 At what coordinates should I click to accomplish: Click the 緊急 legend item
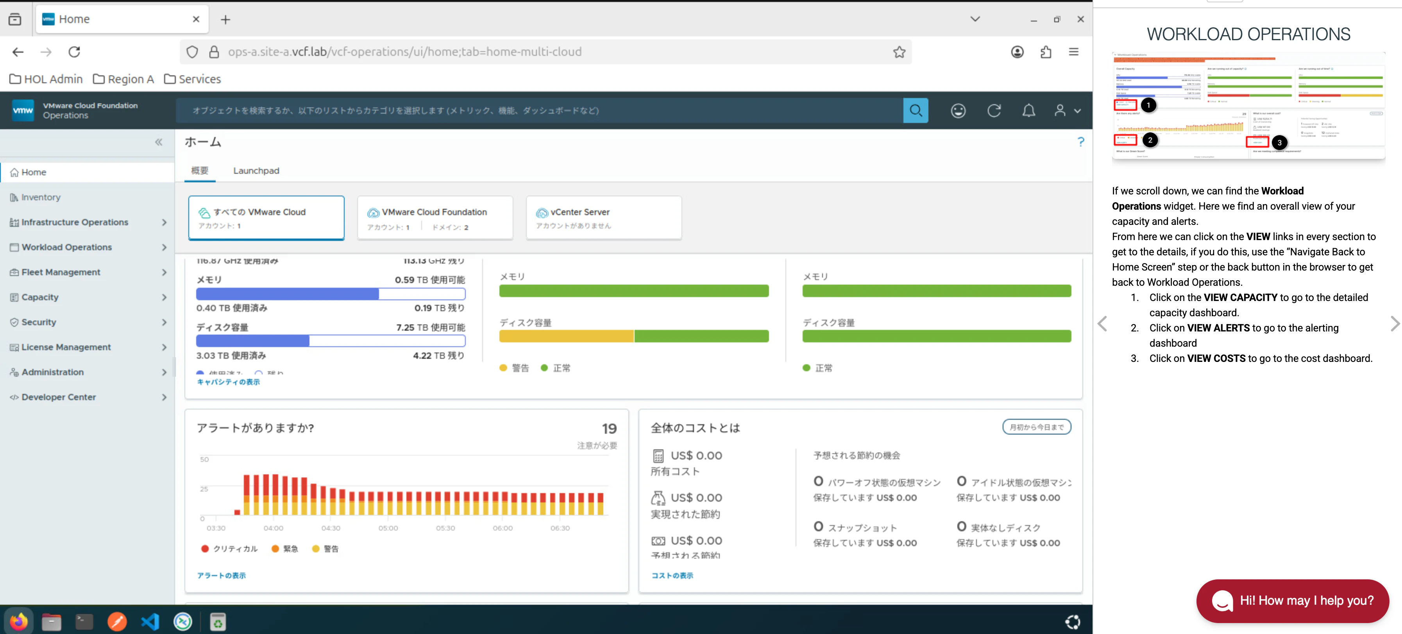coord(284,549)
